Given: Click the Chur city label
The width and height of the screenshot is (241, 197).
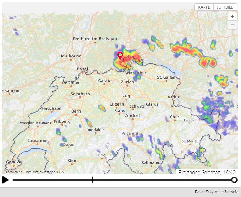Looking at the screenshot, I should pyautogui.click(x=175, y=117).
